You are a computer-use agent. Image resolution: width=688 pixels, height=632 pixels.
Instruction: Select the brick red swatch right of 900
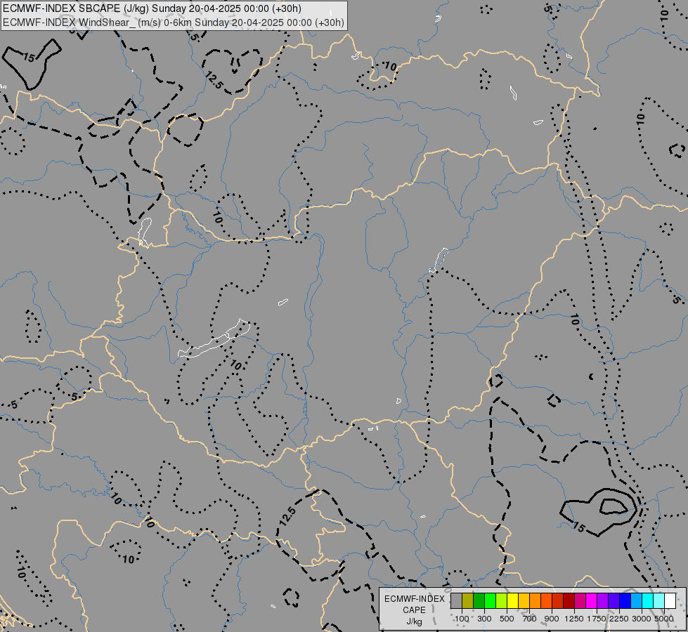[x=558, y=601]
